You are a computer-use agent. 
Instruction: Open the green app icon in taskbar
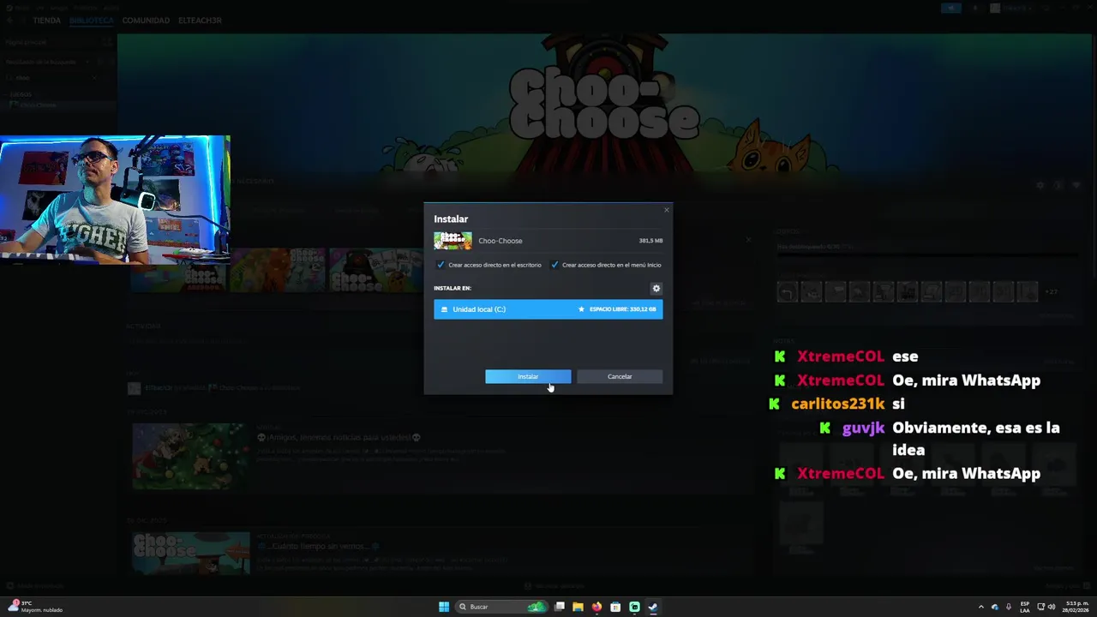click(x=634, y=607)
